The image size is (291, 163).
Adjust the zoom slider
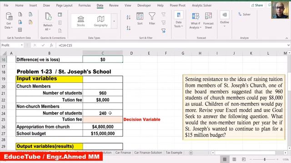click(x=265, y=159)
